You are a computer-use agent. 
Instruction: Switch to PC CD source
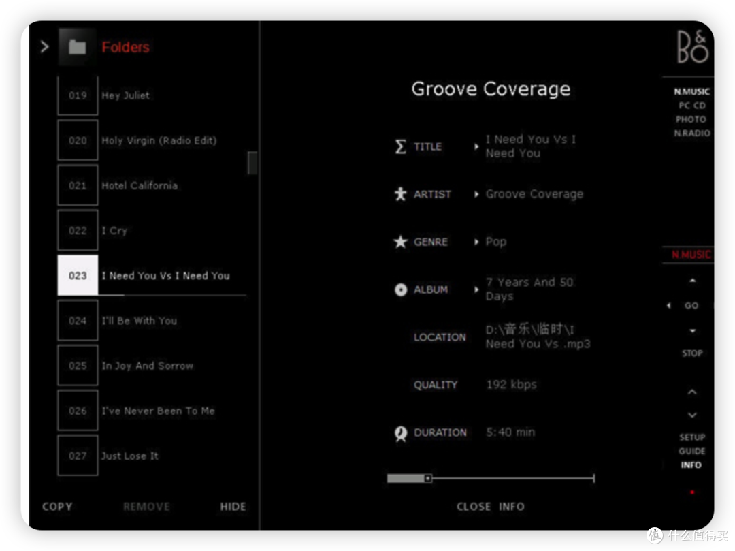(x=692, y=106)
